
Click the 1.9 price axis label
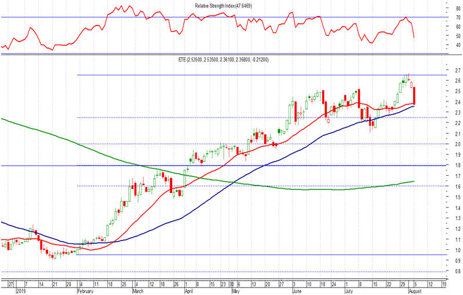pos(458,155)
